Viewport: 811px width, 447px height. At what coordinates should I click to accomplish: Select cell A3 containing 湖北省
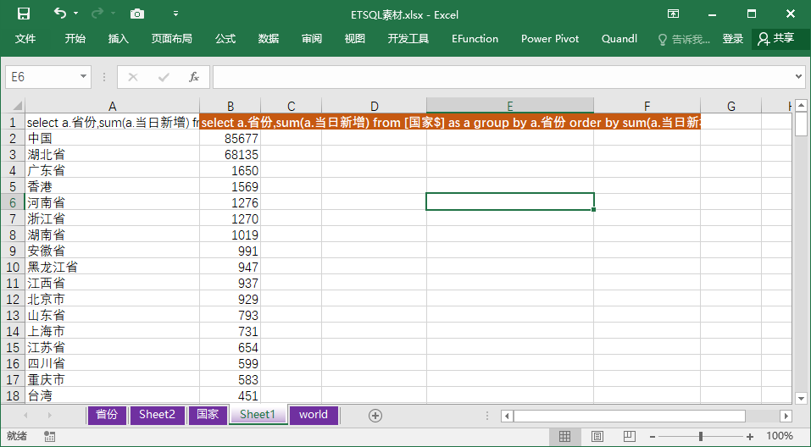(x=112, y=154)
